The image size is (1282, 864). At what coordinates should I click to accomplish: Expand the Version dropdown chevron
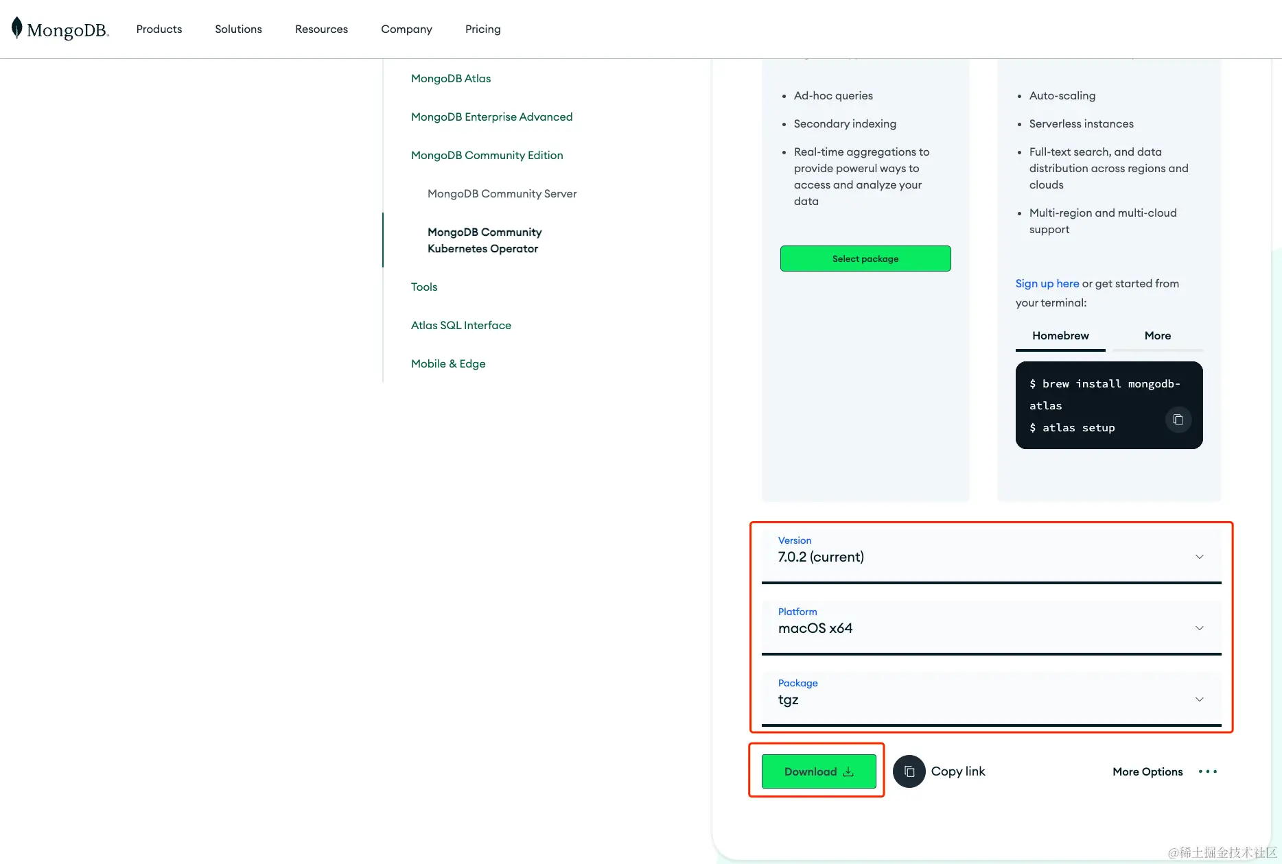click(x=1200, y=557)
